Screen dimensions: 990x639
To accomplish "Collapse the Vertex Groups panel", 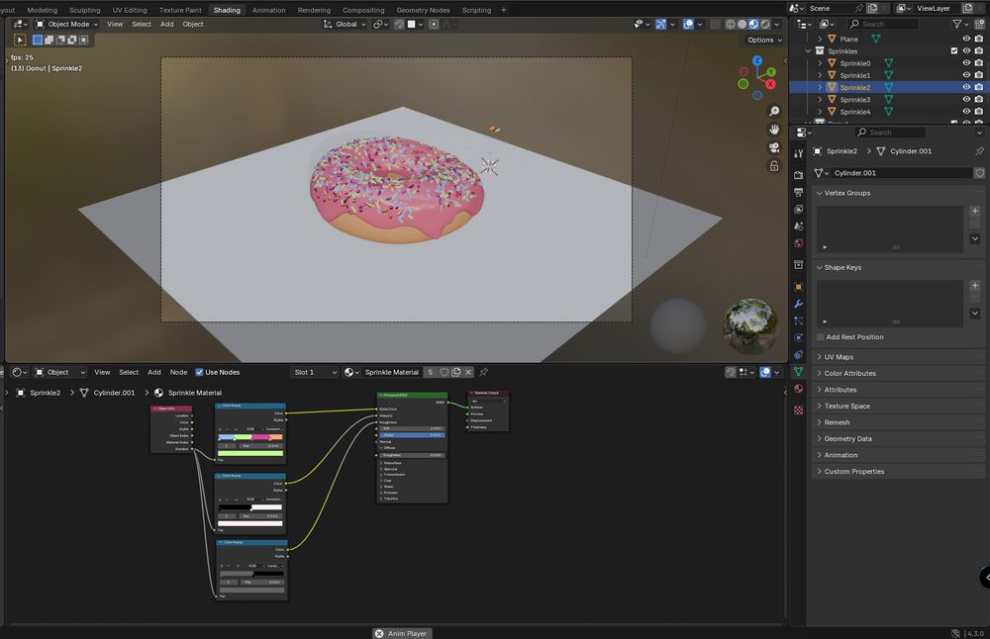I will (x=846, y=193).
